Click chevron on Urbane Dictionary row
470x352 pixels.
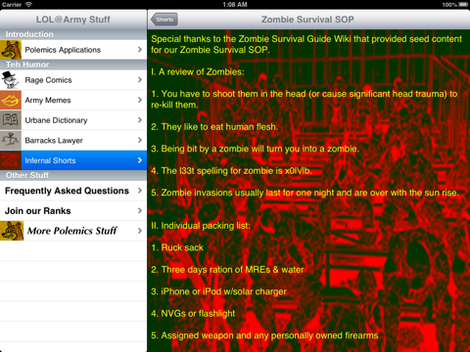tap(140, 120)
